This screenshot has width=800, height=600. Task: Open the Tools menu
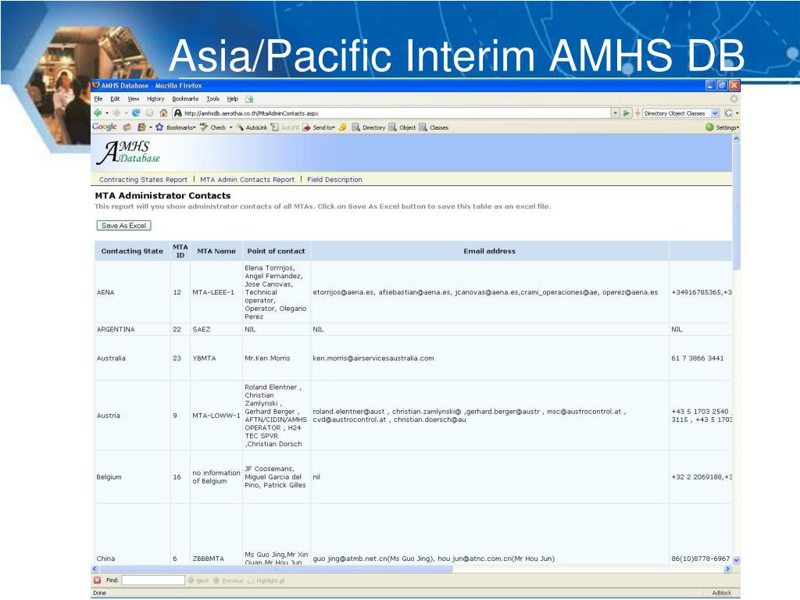212,99
